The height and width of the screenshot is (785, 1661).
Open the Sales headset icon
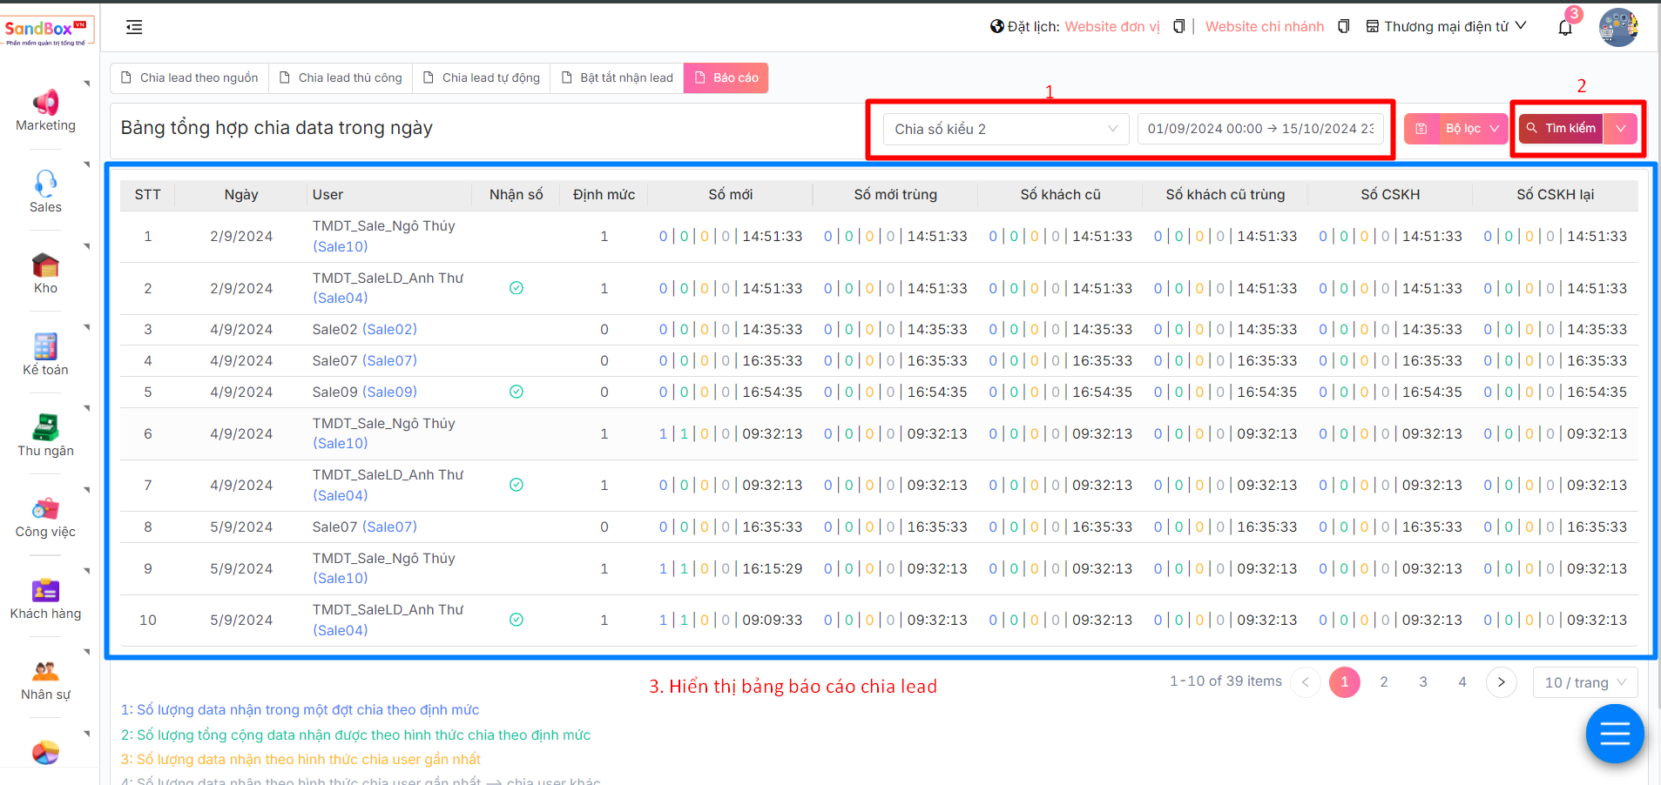pyautogui.click(x=45, y=184)
